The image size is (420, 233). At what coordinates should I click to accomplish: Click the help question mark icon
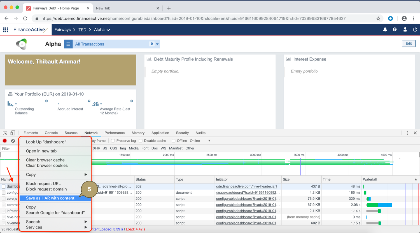(x=395, y=29)
